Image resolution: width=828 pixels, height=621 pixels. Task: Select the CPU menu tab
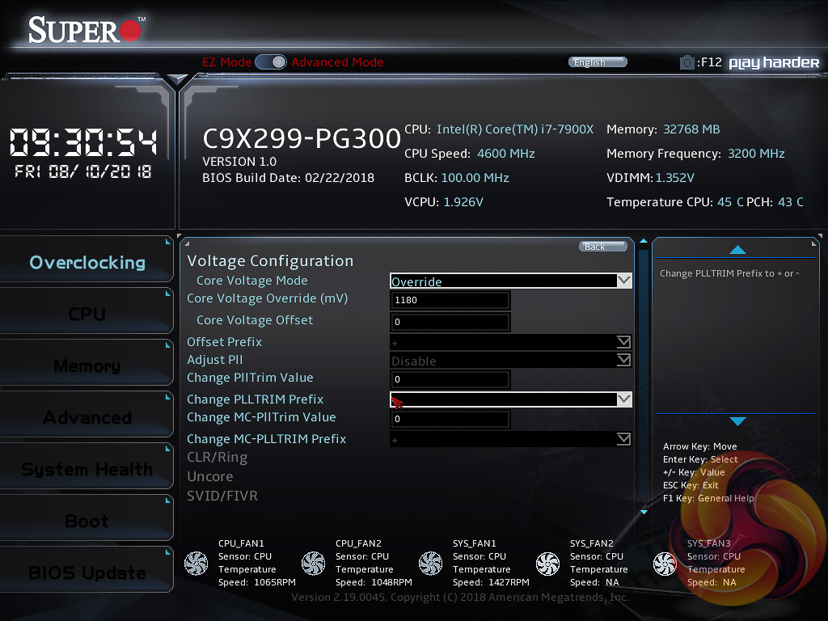coord(87,314)
